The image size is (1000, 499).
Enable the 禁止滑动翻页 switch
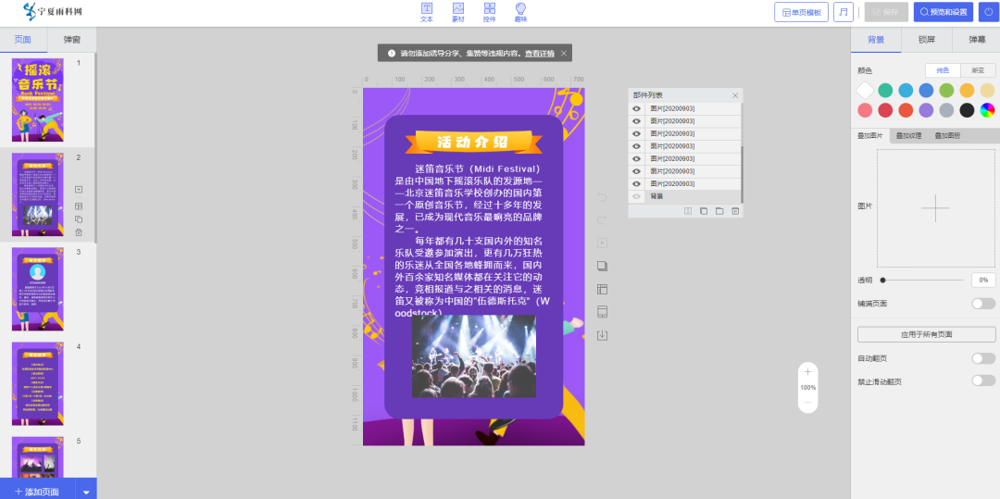[x=983, y=381]
